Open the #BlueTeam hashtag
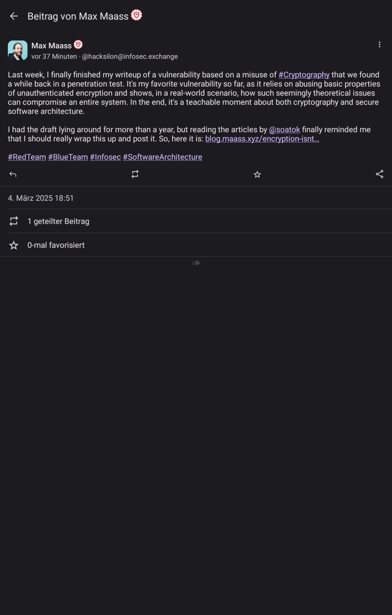This screenshot has width=392, height=615. [68, 157]
